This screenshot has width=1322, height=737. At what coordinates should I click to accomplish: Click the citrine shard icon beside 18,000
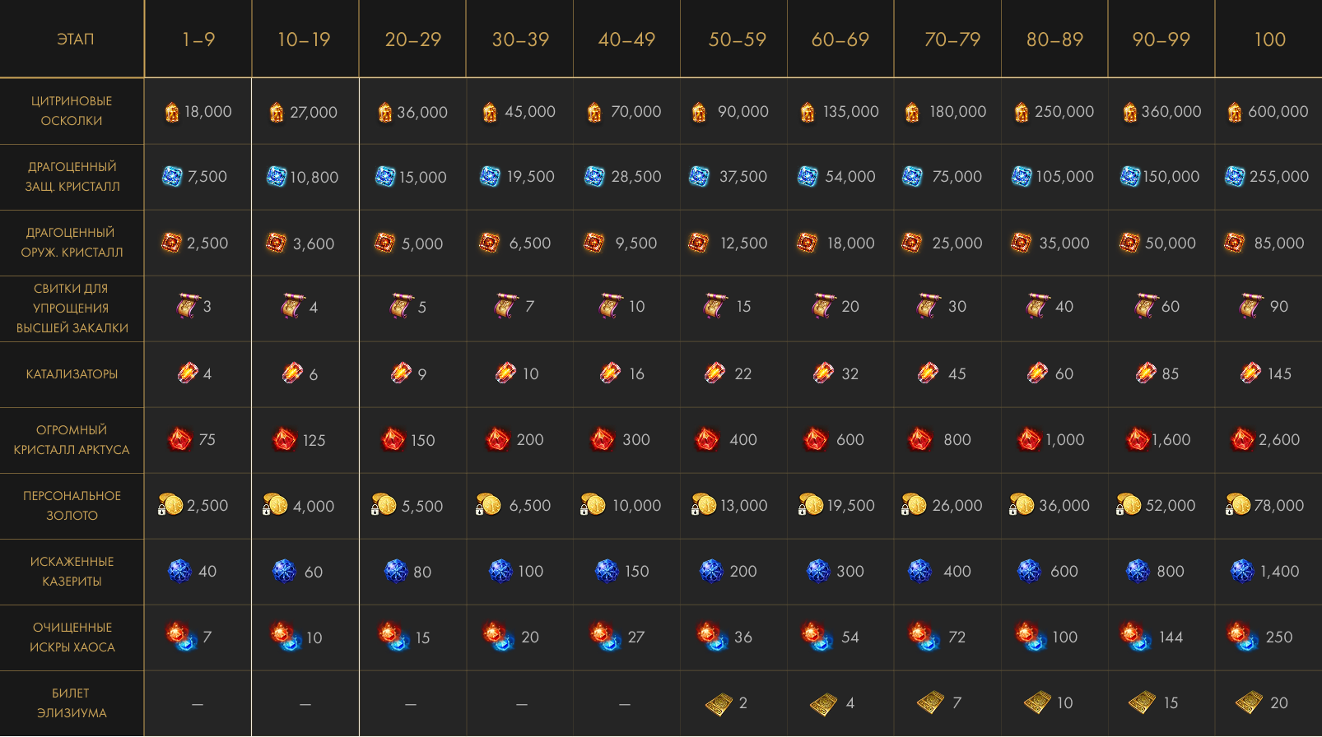pos(172,112)
